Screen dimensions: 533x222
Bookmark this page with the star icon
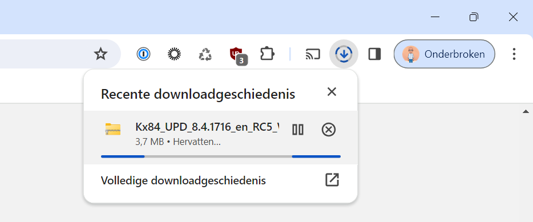click(100, 54)
